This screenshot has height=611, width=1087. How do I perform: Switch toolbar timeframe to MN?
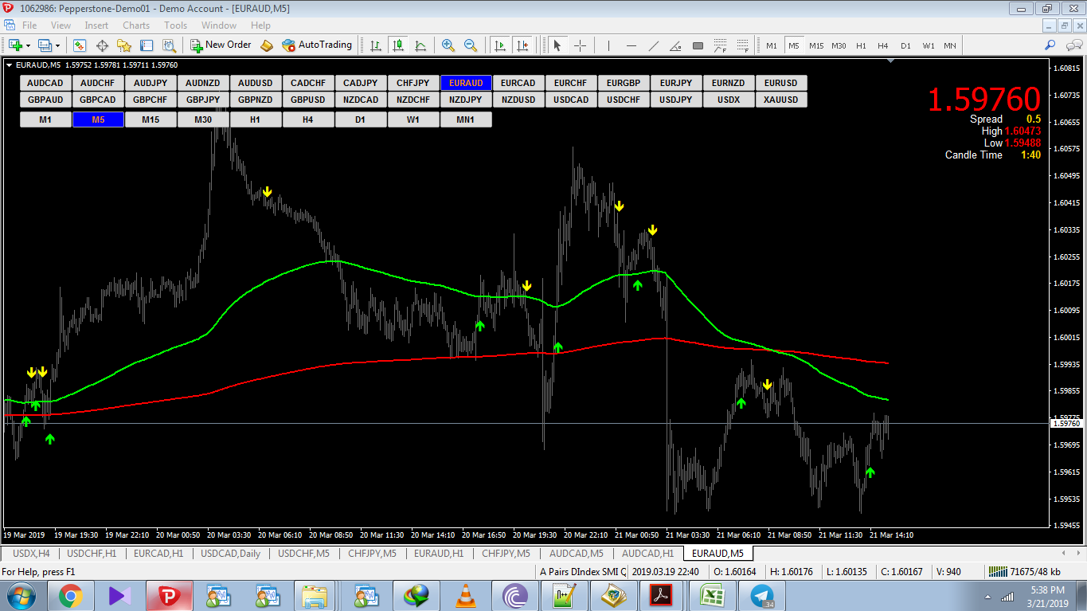pos(950,45)
